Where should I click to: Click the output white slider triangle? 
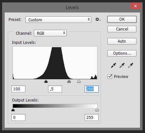(97, 110)
